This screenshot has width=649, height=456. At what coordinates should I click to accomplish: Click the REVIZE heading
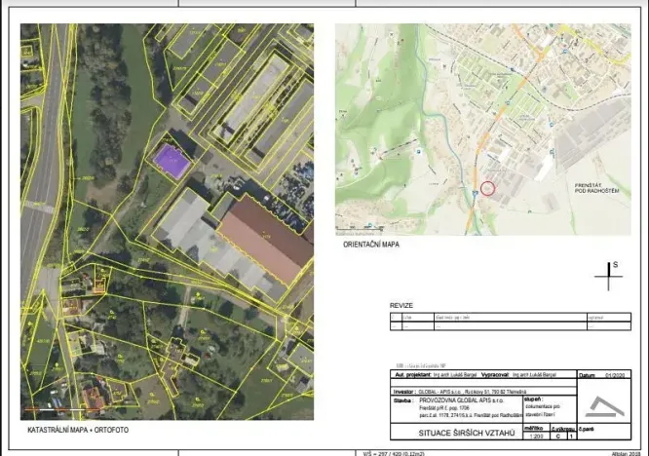[x=401, y=305]
